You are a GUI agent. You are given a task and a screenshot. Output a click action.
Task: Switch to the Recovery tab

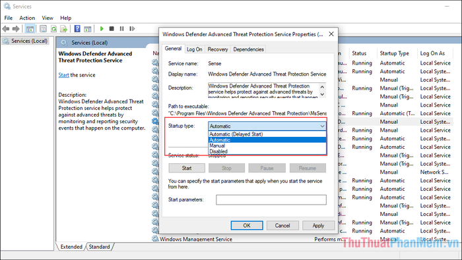pyautogui.click(x=217, y=49)
